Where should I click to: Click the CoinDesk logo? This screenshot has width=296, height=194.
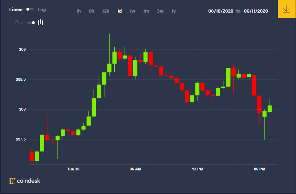pos(25,181)
